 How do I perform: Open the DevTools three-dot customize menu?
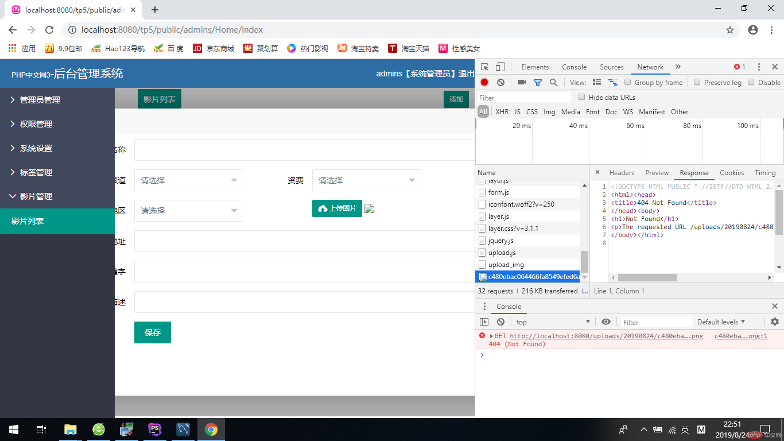tap(759, 67)
